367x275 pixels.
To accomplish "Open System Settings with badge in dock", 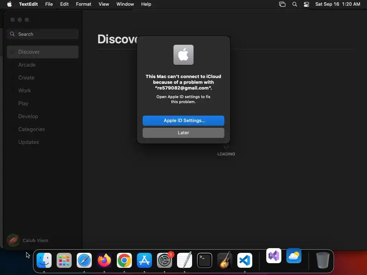I will pyautogui.click(x=165, y=260).
